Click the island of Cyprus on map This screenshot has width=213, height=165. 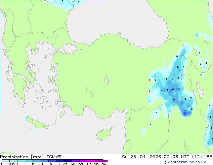click(x=104, y=133)
